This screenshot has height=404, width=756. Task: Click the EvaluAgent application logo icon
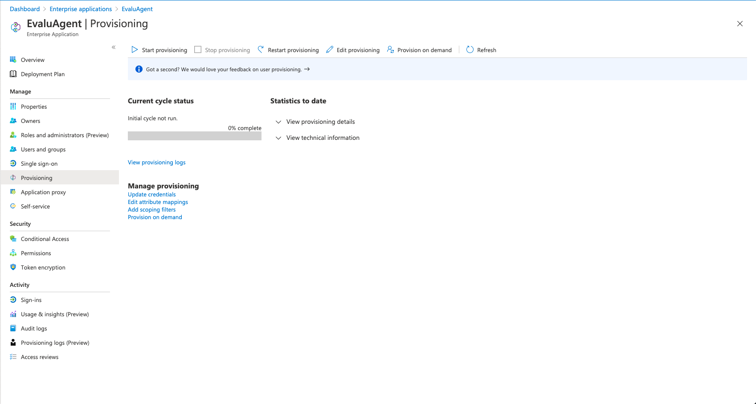tap(16, 27)
